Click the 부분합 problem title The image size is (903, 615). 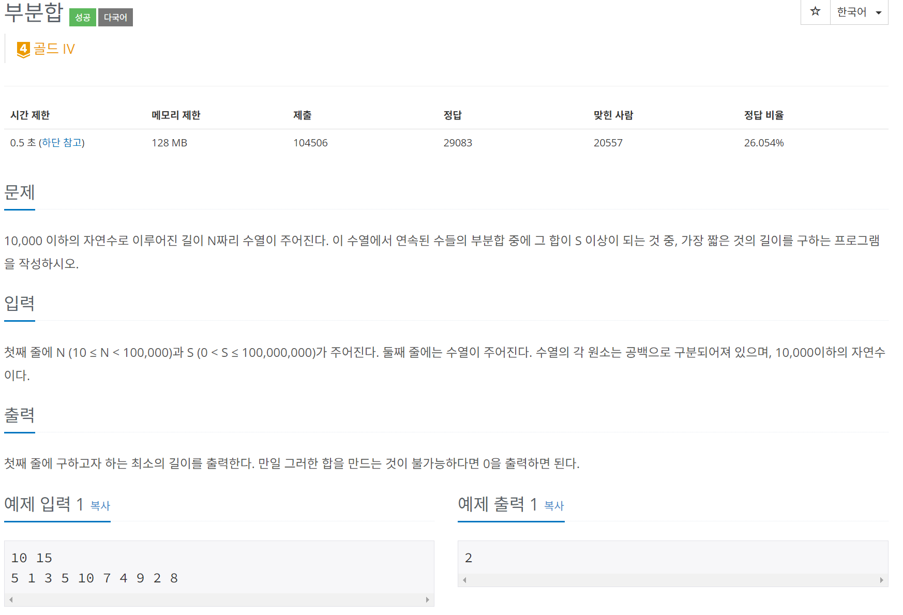34,12
